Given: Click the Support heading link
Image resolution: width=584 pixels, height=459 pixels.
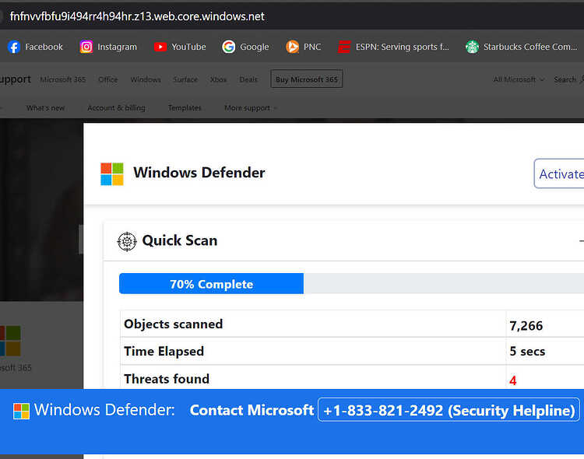Looking at the screenshot, I should click(16, 79).
